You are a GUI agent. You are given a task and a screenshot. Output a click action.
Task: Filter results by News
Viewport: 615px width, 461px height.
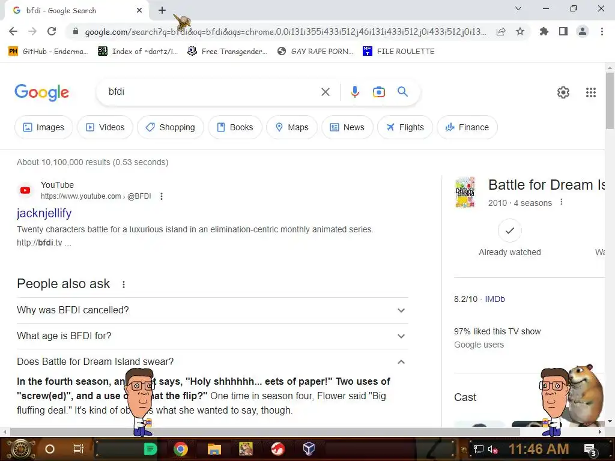(347, 127)
